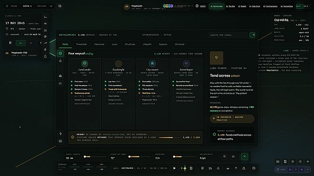Select the circular target tool icon
This screenshot has height=176, width=314.
coord(45,37)
